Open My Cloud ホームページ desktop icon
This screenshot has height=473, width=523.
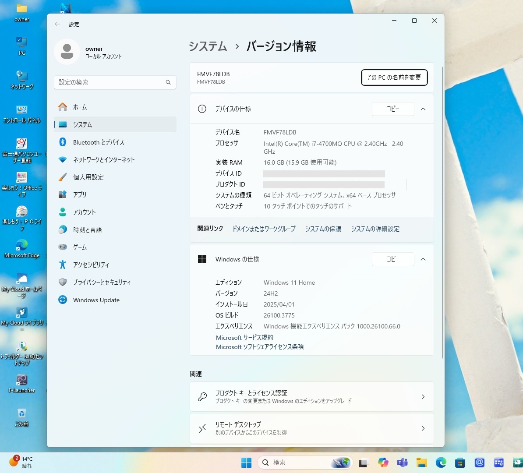tap(21, 285)
